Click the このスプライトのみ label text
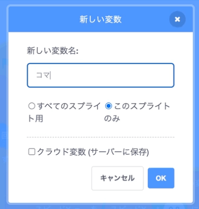This screenshot has width=199, height=209. (x=137, y=112)
